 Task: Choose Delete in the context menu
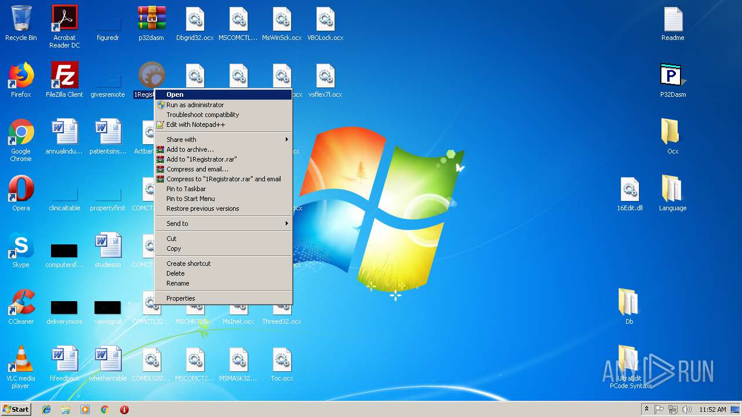pyautogui.click(x=224, y=273)
